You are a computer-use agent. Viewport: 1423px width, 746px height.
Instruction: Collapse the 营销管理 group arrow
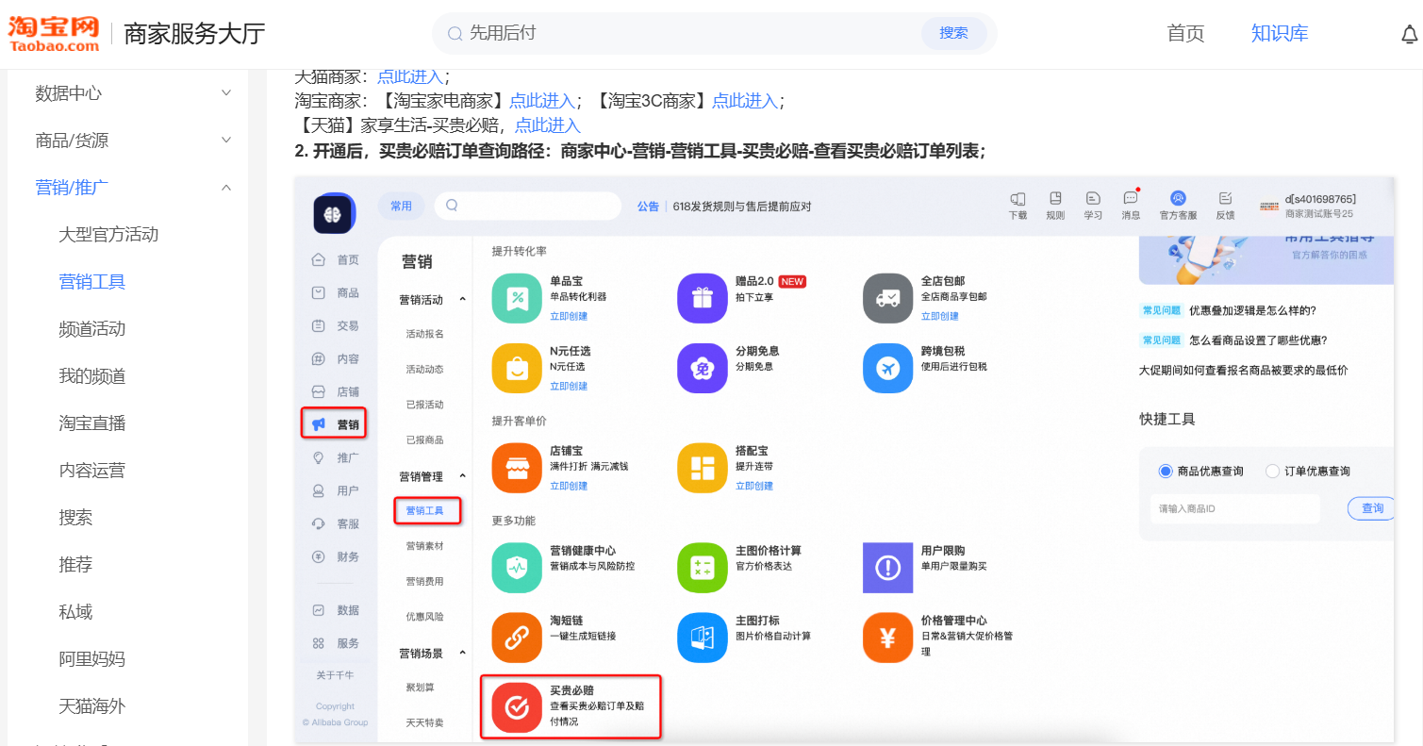click(462, 476)
